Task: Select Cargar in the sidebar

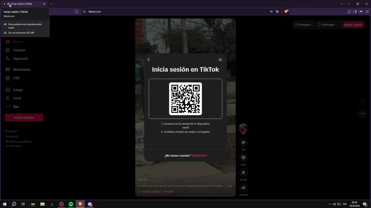Action: click(14, 90)
